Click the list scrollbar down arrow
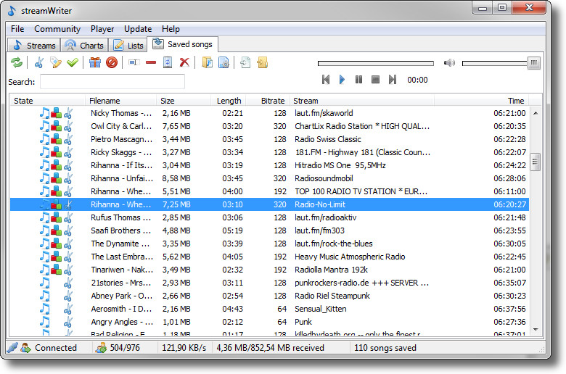The width and height of the screenshot is (566, 374). coord(536,329)
